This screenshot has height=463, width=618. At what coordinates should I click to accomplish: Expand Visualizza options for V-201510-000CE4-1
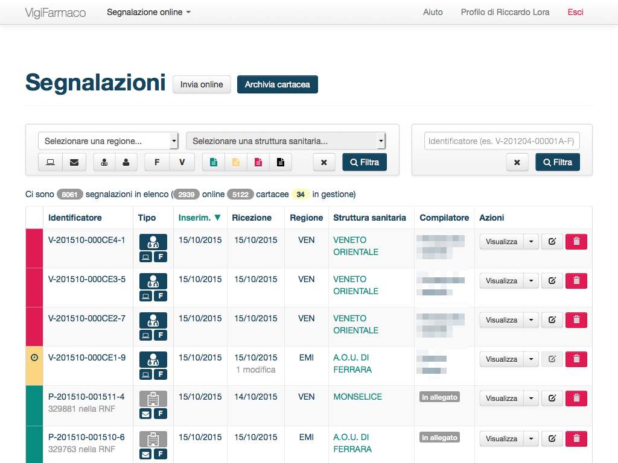coord(531,242)
